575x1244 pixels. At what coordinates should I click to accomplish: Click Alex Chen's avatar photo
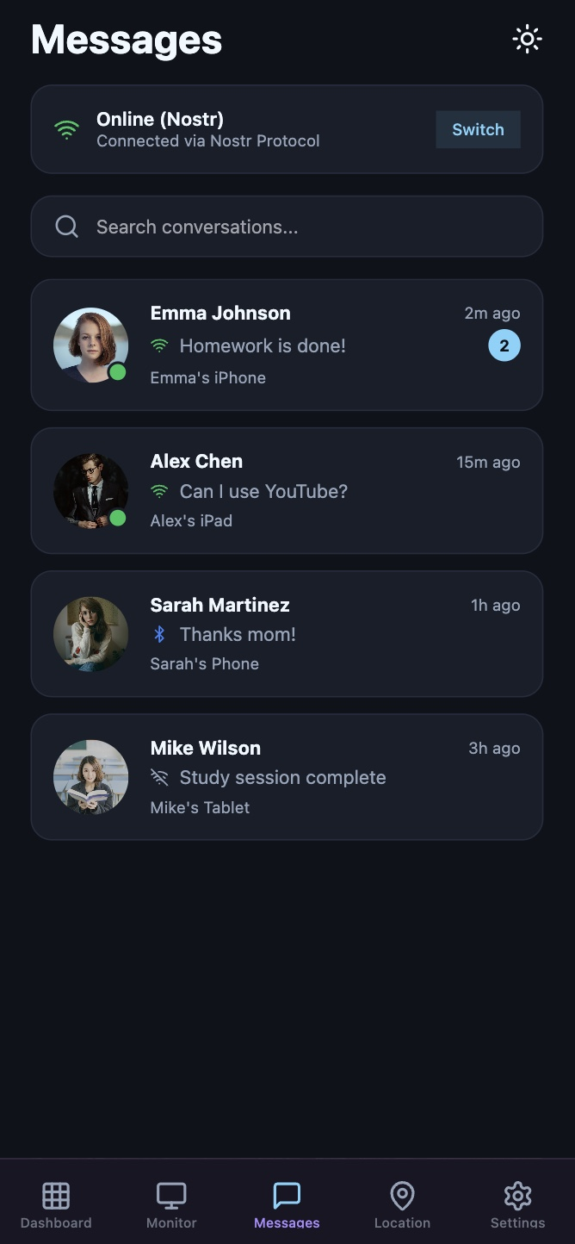[91, 490]
